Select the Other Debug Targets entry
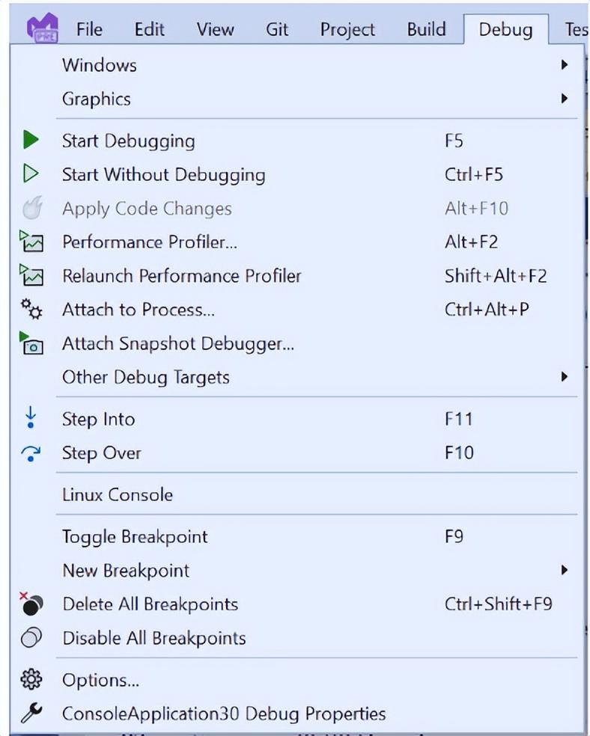 (297, 377)
